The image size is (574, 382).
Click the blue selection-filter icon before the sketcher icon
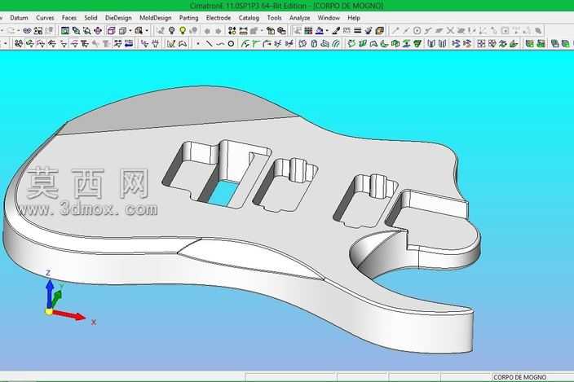point(129,44)
